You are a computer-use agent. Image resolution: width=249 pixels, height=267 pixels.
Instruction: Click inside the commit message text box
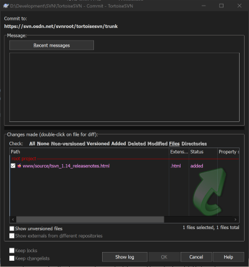click(125, 87)
